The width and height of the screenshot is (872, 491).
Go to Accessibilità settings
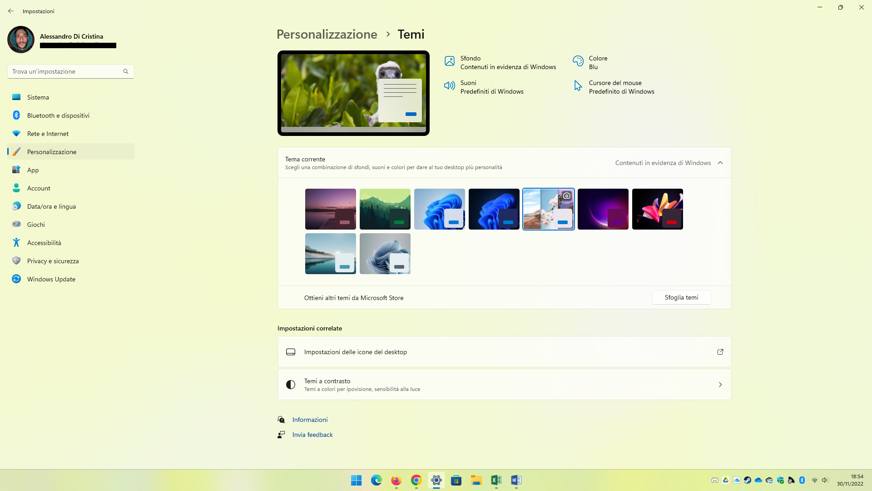(x=44, y=243)
